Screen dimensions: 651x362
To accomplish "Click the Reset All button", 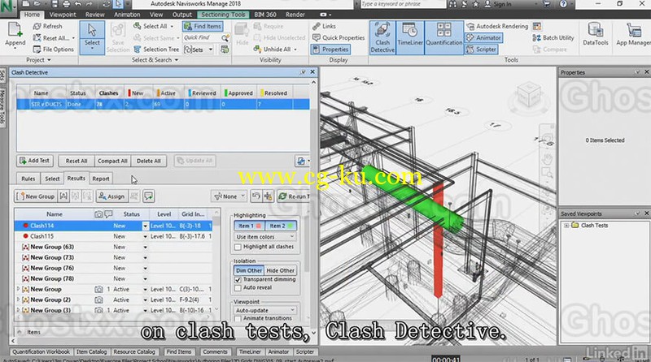I will click(x=76, y=161).
